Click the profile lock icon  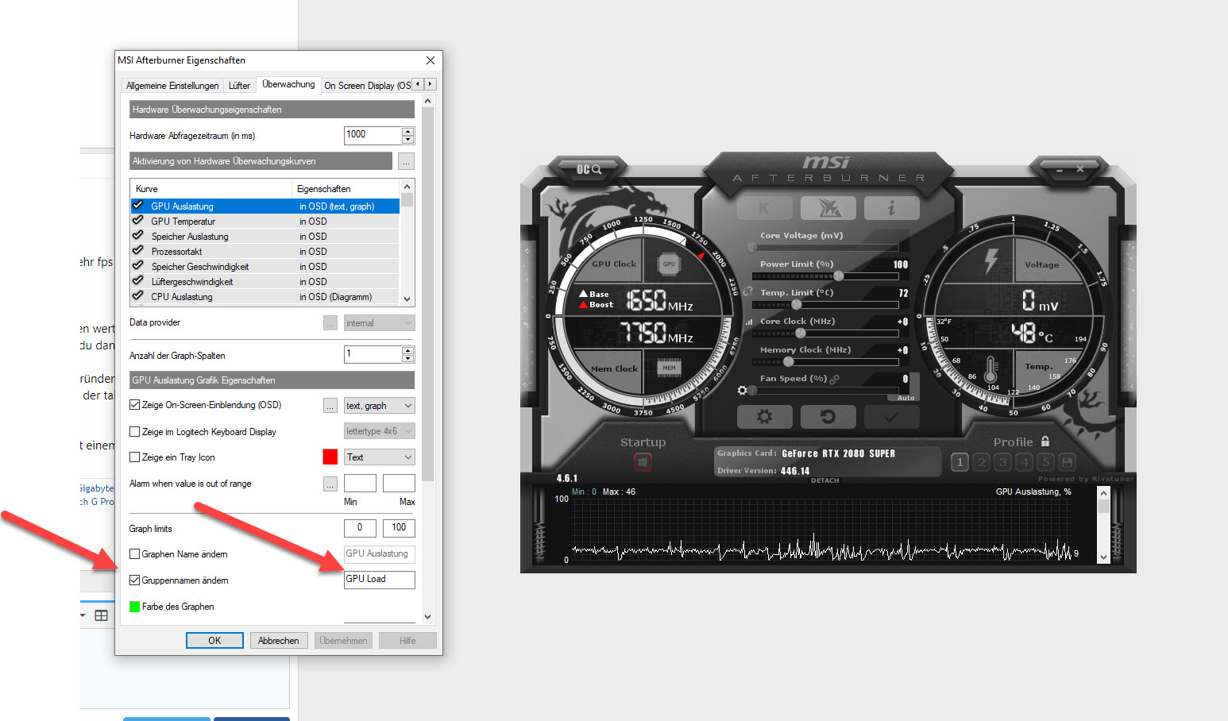click(x=1045, y=441)
